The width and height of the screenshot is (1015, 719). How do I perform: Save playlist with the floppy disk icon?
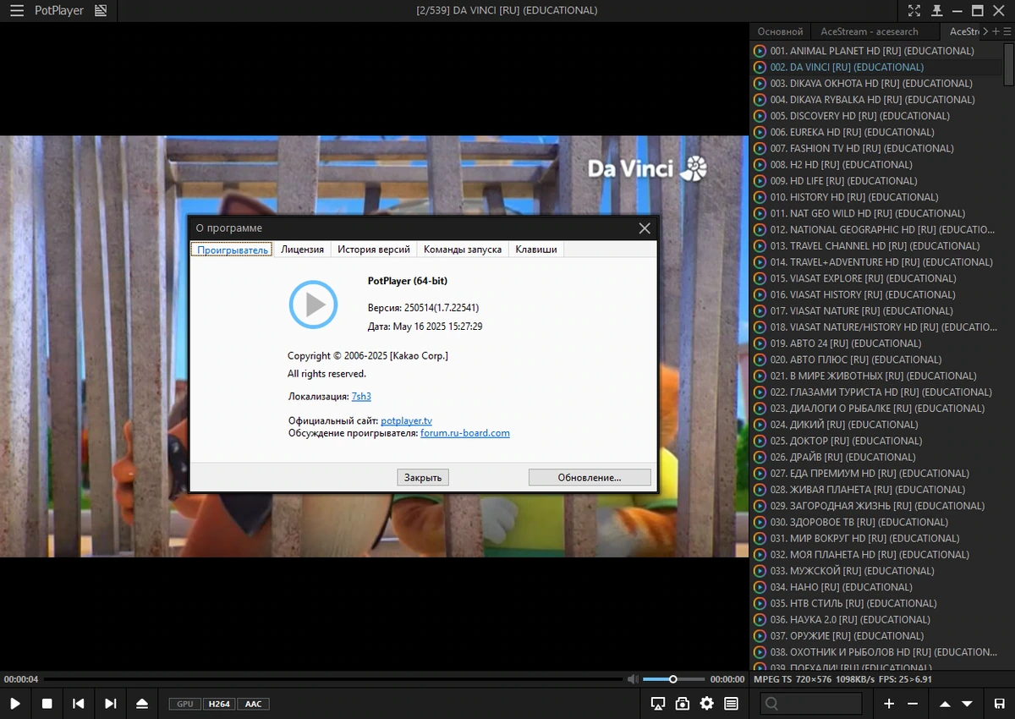pyautogui.click(x=999, y=703)
